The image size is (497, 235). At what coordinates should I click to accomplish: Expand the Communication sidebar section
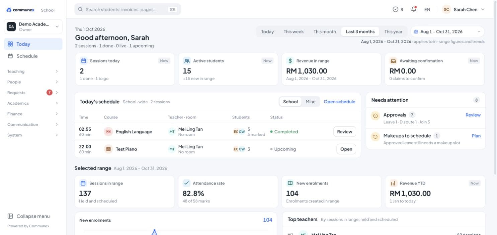coord(33,124)
